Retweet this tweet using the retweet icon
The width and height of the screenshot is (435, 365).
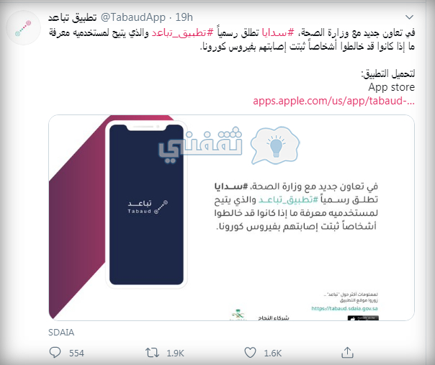click(x=152, y=353)
